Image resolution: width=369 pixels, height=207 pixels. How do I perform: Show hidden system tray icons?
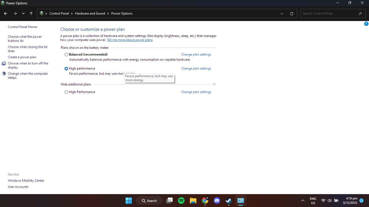[303, 201]
